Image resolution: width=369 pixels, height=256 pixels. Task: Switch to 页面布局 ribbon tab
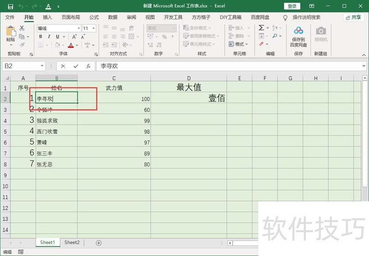pyautogui.click(x=71, y=17)
